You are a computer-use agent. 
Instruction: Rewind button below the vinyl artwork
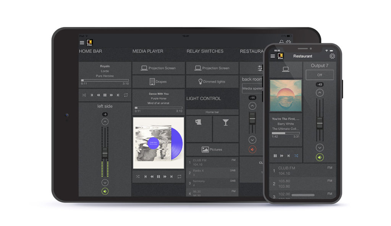click(x=152, y=177)
